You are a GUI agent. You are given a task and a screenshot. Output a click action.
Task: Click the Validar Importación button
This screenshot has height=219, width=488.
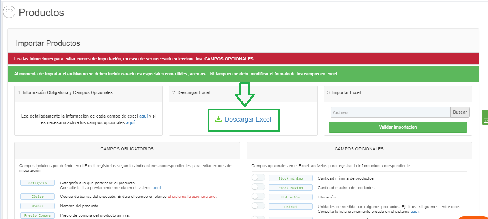(398, 127)
